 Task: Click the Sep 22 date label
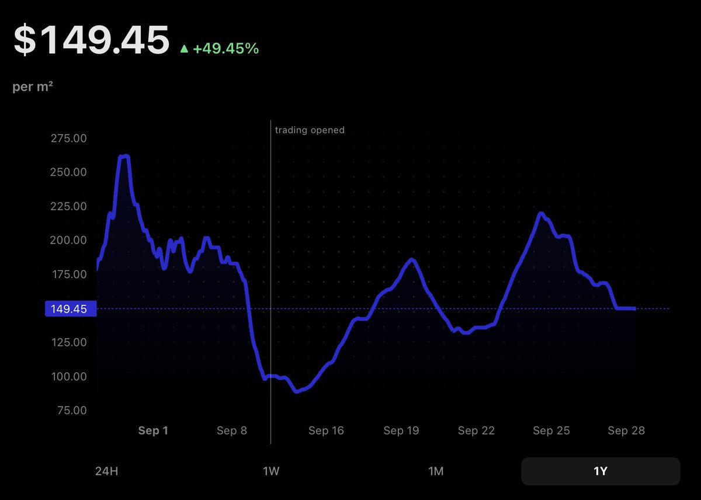[476, 430]
